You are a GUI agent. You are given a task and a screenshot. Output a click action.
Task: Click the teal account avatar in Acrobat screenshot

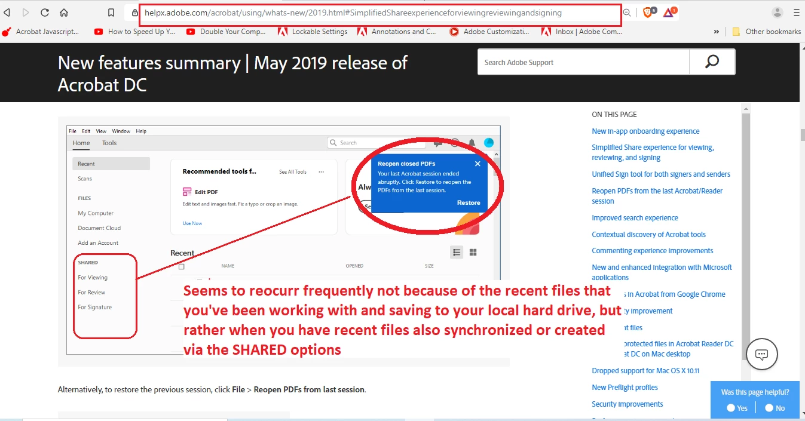489,143
